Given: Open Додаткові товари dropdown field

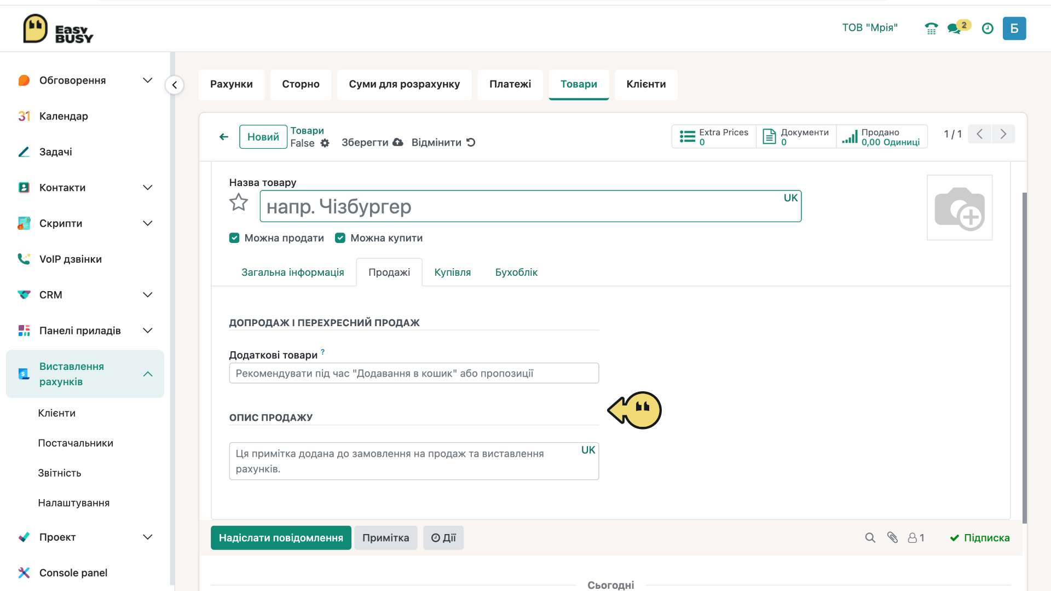Looking at the screenshot, I should (414, 373).
